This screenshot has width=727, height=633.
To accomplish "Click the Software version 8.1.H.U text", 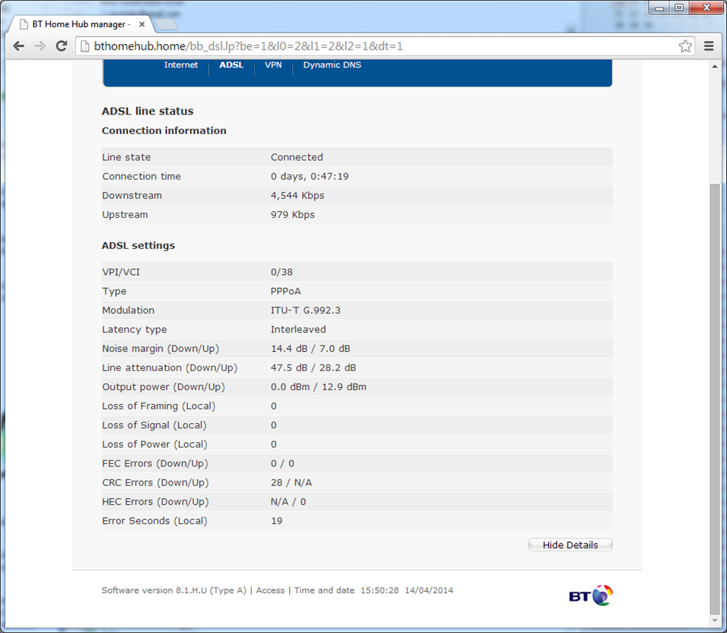I will click(x=174, y=590).
